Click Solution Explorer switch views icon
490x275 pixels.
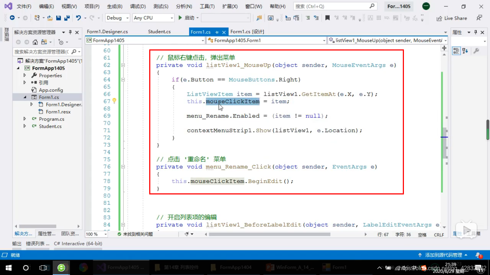coord(44,42)
